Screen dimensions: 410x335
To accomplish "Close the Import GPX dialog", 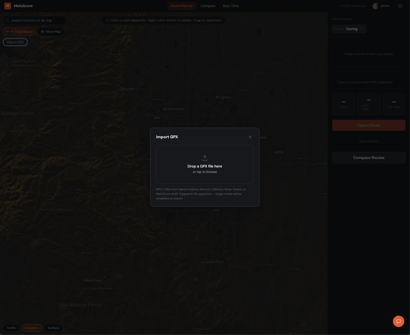I will tap(250, 137).
